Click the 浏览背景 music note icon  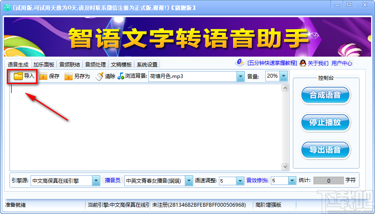point(121,76)
